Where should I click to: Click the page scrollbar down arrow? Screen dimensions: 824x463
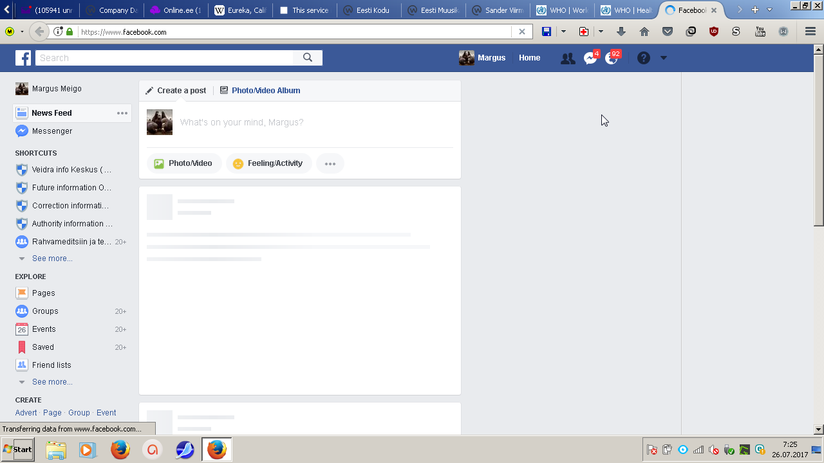pos(819,429)
